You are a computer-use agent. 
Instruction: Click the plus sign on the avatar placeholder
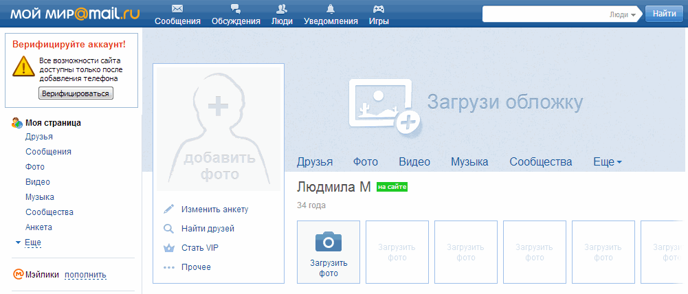coord(218,106)
